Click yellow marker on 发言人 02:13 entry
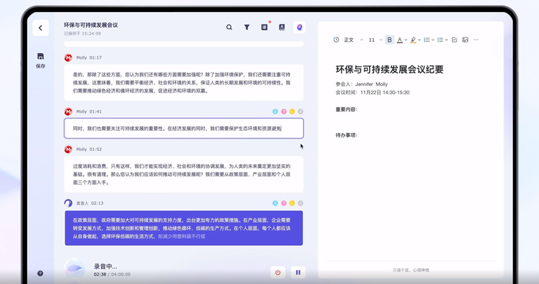The width and height of the screenshot is (539, 284). coord(292,203)
